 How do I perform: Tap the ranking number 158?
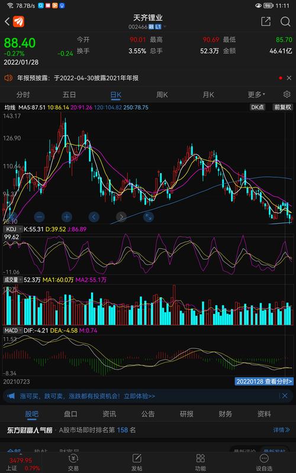click(x=123, y=430)
